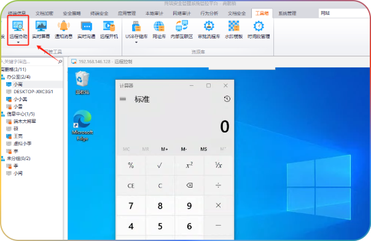
Task: Click the divide key in the calculator
Action: (218, 185)
